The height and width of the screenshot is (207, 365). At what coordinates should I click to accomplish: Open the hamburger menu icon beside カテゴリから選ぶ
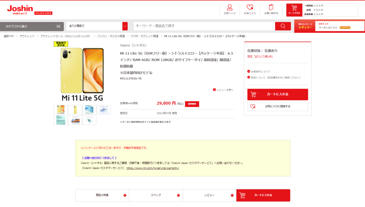click(x=58, y=26)
